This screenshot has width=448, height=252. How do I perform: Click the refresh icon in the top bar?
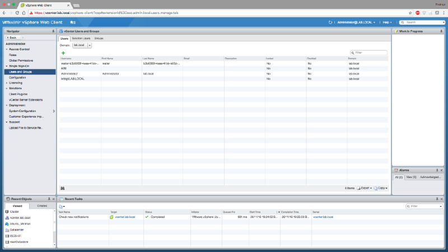pos(330,22)
